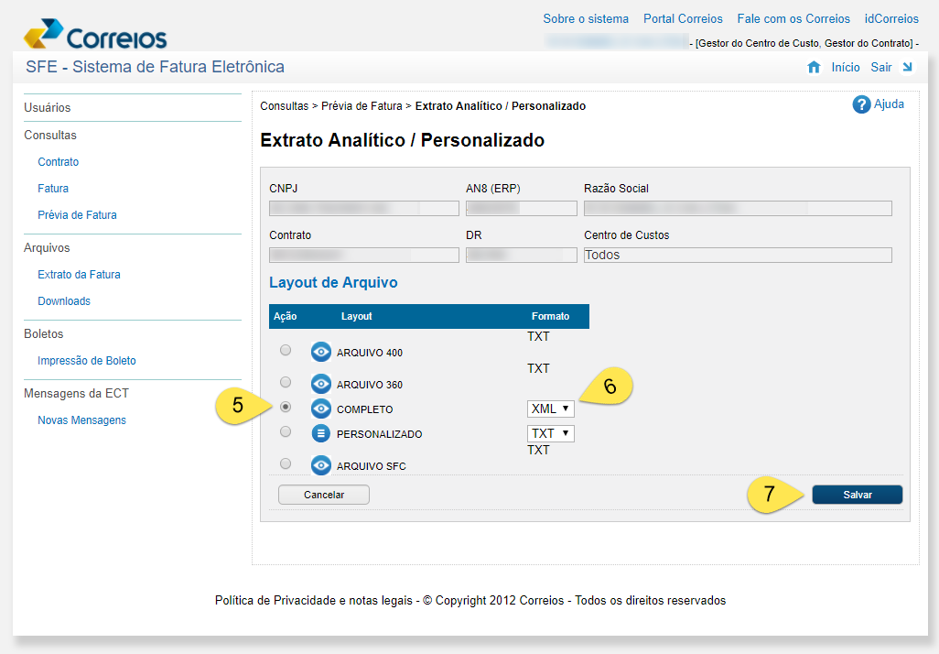This screenshot has width=939, height=654.
Task: Click the Formato column header
Action: click(550, 316)
